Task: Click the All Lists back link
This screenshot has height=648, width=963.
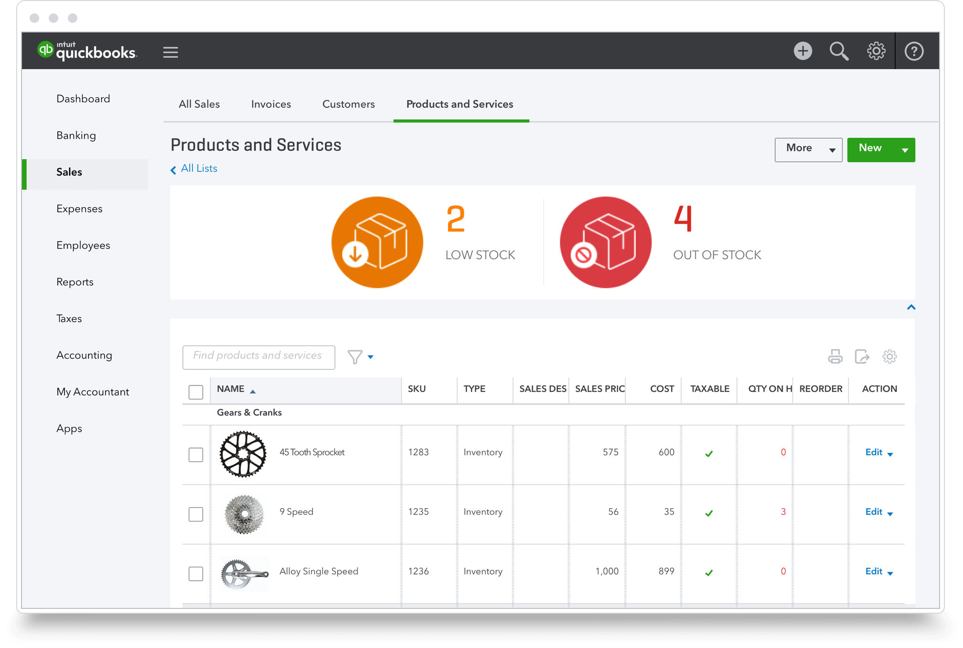Action: click(195, 168)
